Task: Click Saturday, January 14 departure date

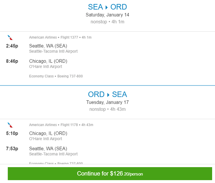Action: pos(107,15)
